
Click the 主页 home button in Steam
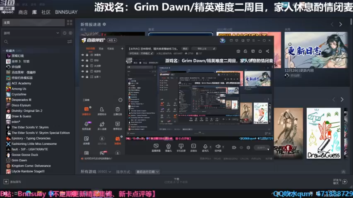pyautogui.click(x=34, y=22)
